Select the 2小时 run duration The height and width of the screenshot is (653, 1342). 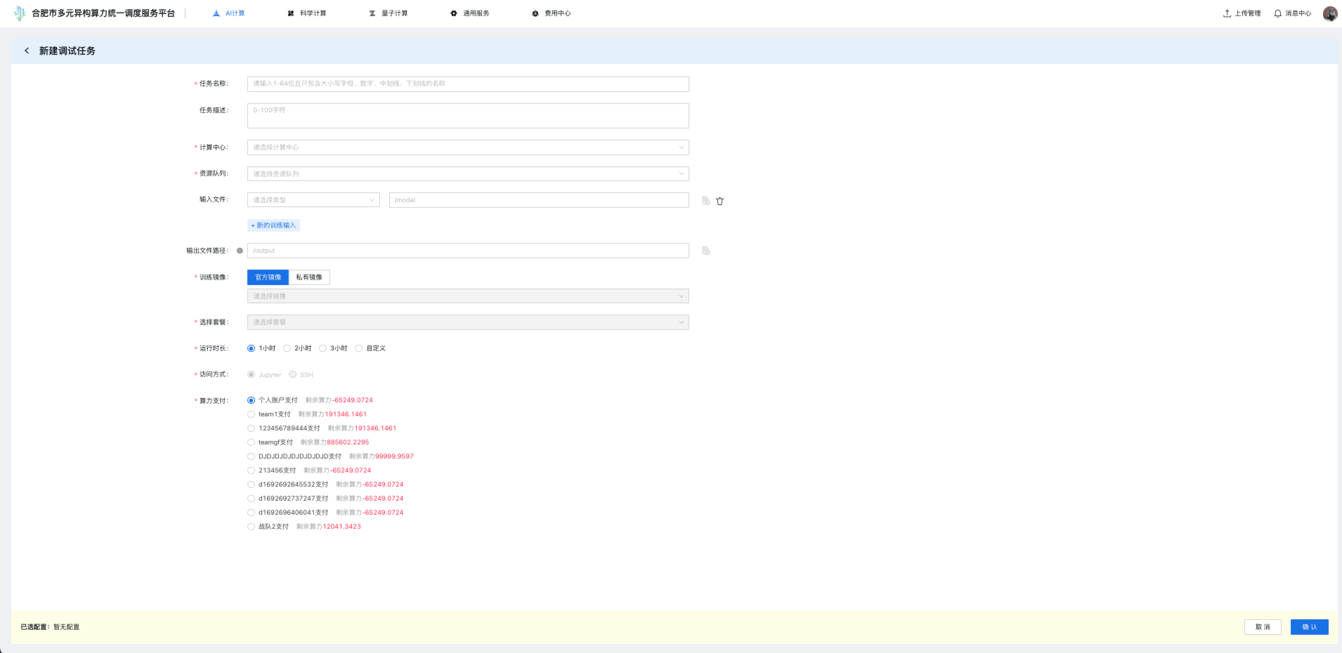click(x=287, y=348)
